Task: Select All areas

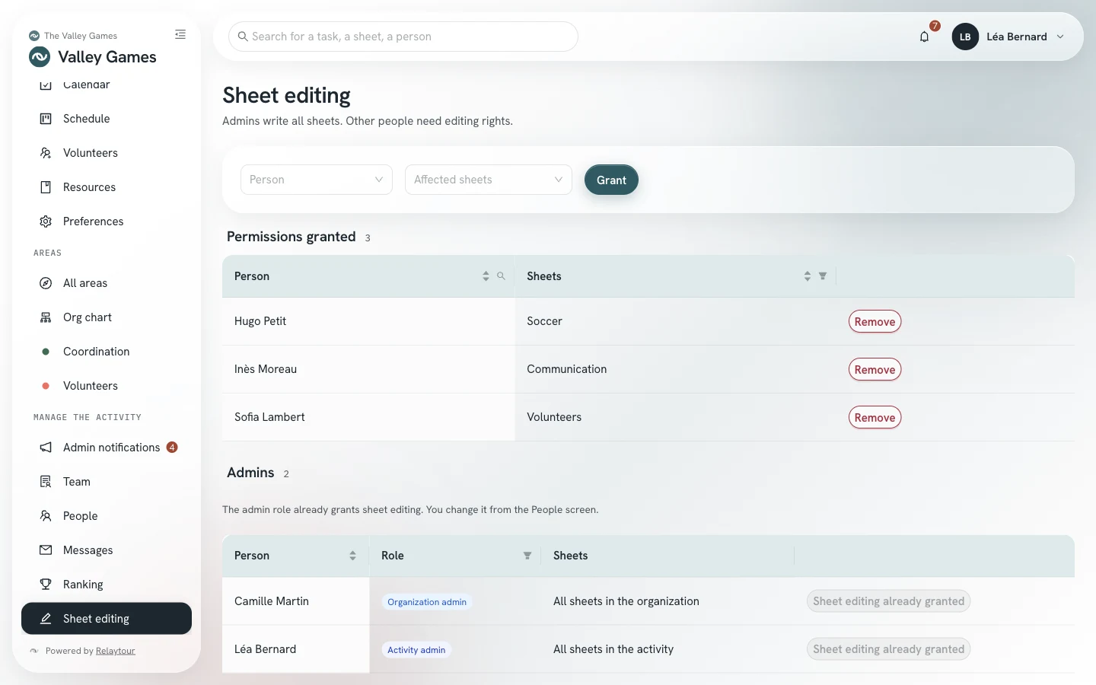Action: 107,283
